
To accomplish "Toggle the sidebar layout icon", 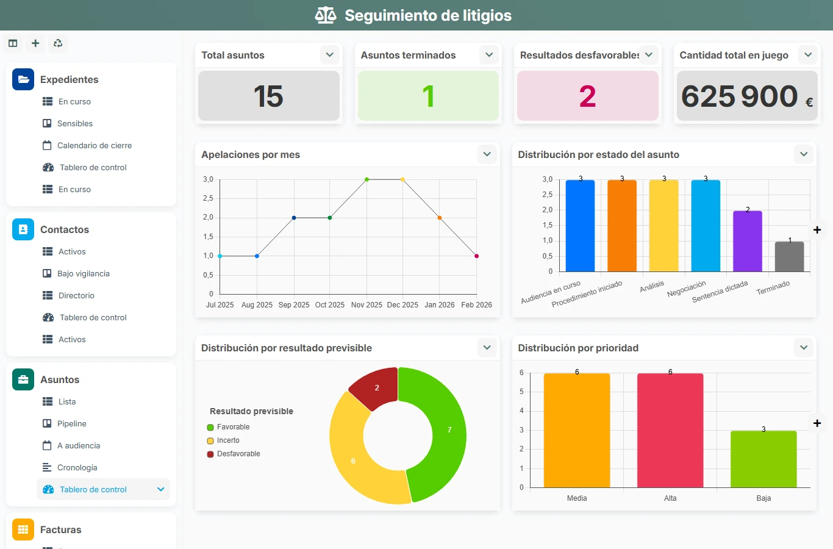I will point(13,43).
